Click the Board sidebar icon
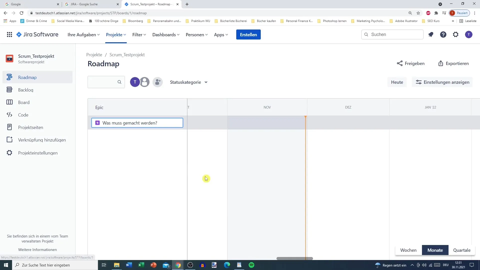 click(x=9, y=102)
